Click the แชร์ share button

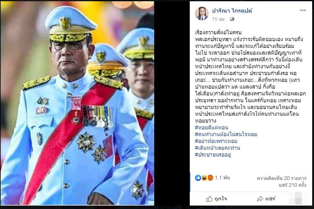tap(266, 199)
